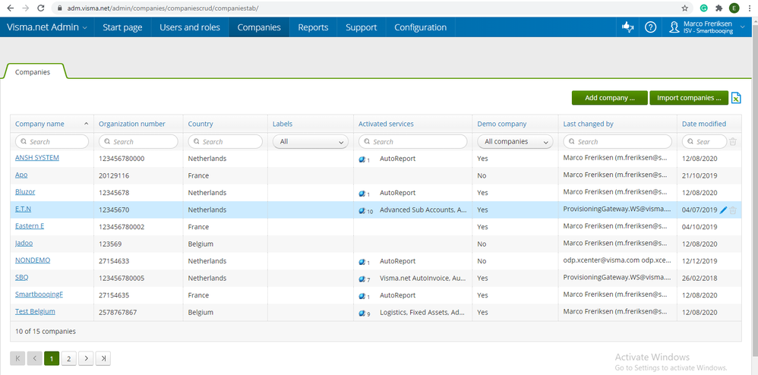Open Test Belgium company link
Screen dimensions: 758x375
click(x=35, y=312)
